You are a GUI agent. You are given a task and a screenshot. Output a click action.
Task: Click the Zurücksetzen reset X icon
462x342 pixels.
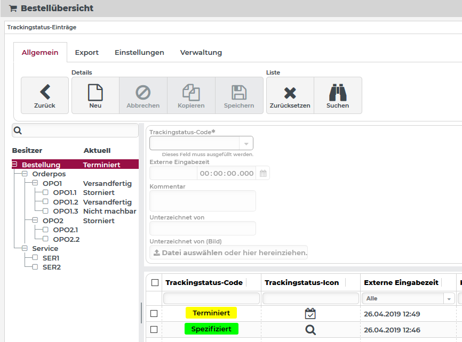pyautogui.click(x=290, y=93)
